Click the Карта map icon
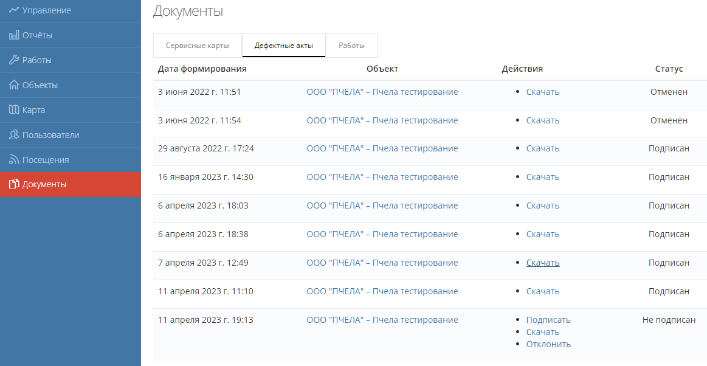Image resolution: width=707 pixels, height=366 pixels. coord(14,110)
